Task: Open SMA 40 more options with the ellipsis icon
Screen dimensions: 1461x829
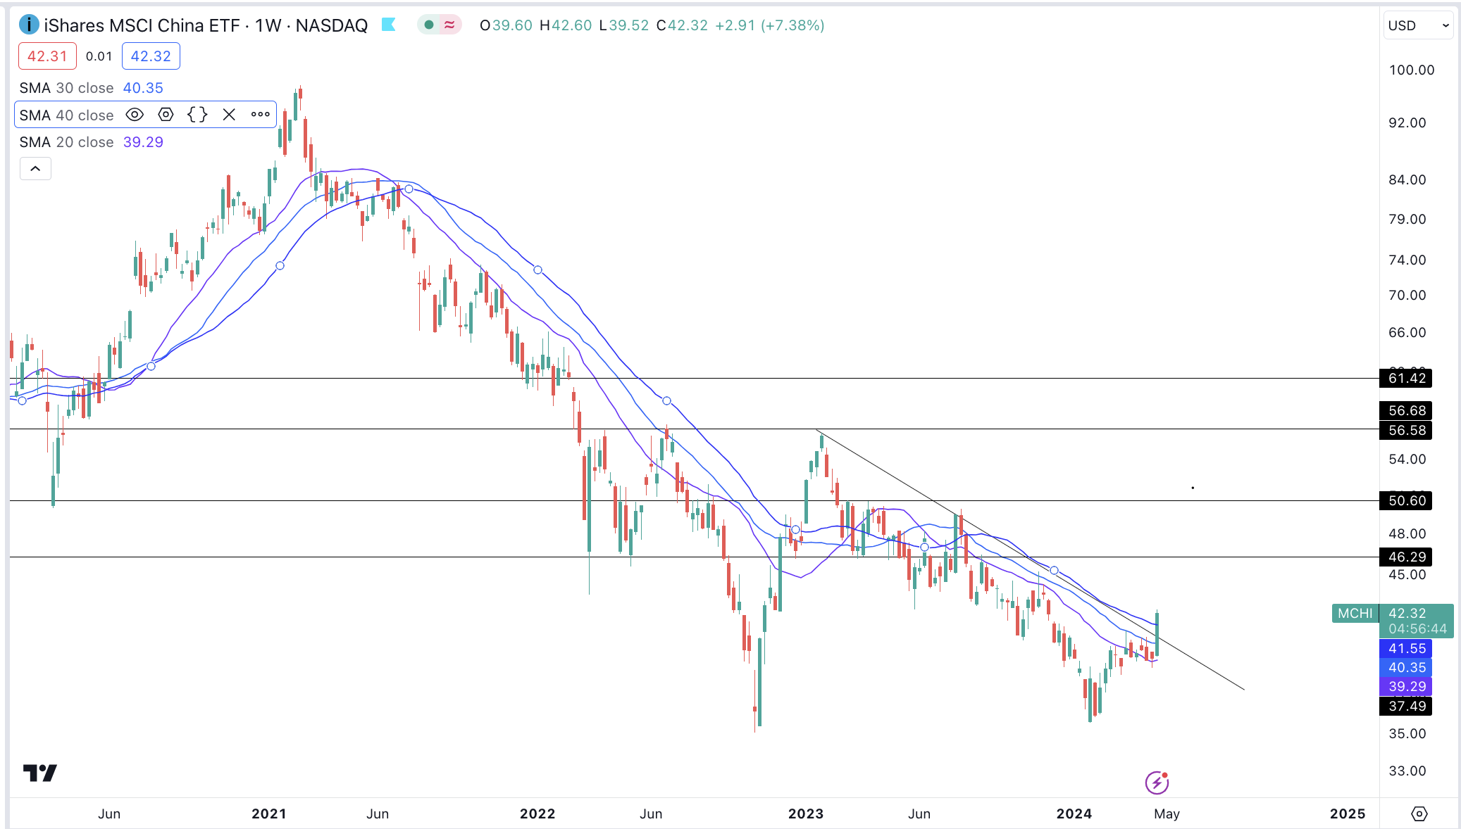Action: (260, 114)
